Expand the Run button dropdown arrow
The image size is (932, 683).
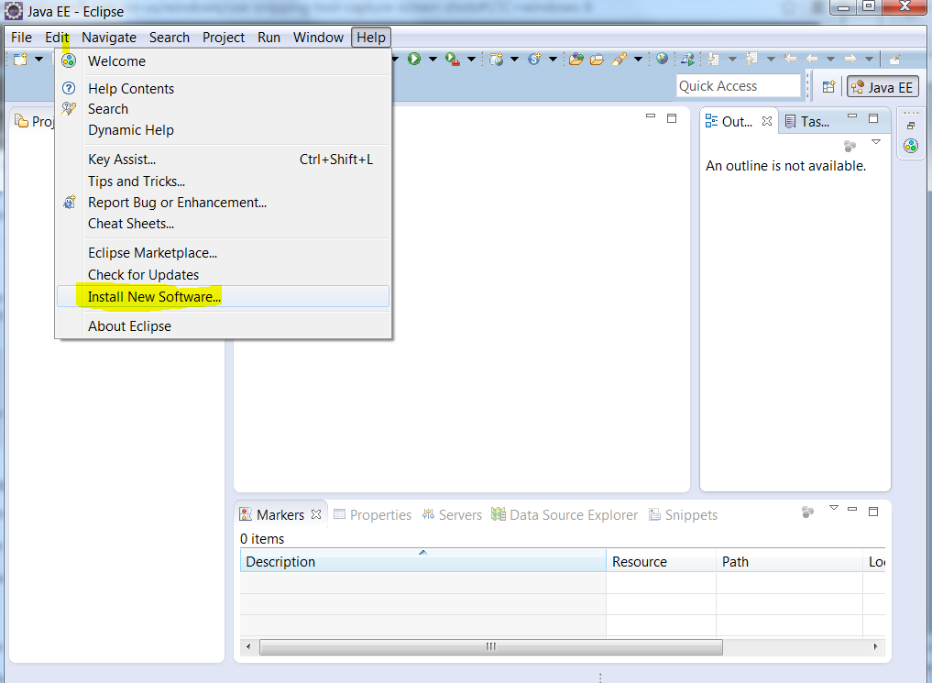pos(431,60)
